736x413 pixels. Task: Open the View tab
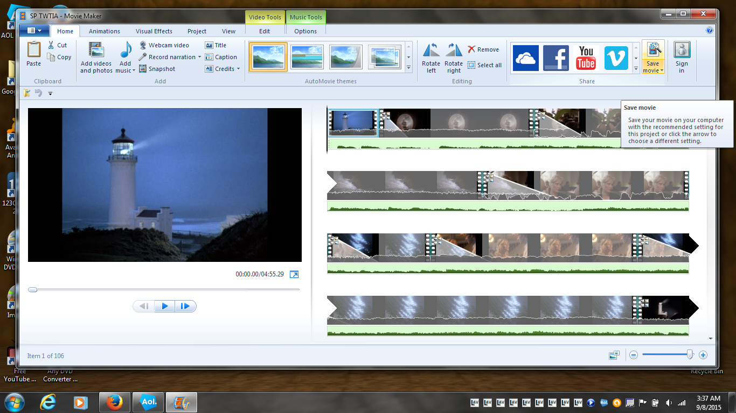click(229, 31)
